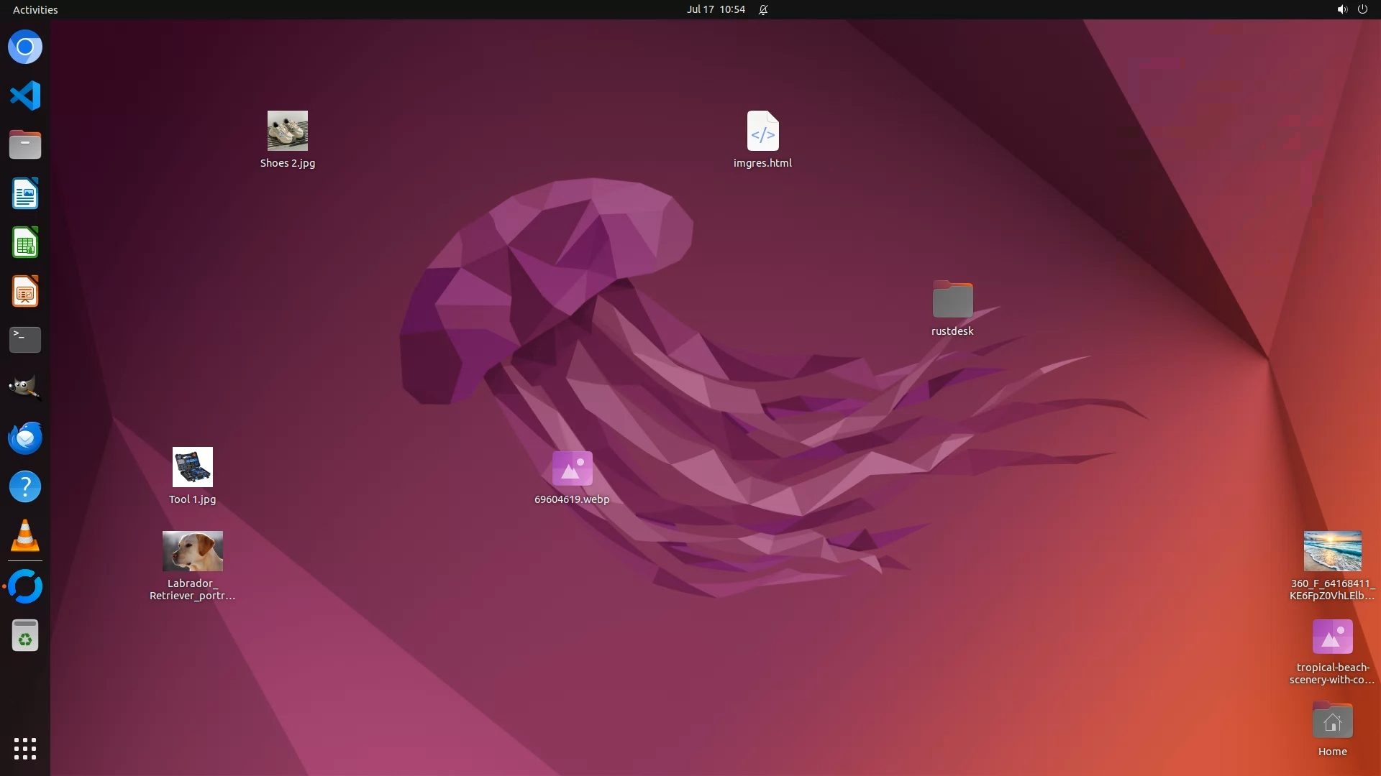The width and height of the screenshot is (1381, 776).
Task: Open system menu via power icon
Action: (1362, 9)
